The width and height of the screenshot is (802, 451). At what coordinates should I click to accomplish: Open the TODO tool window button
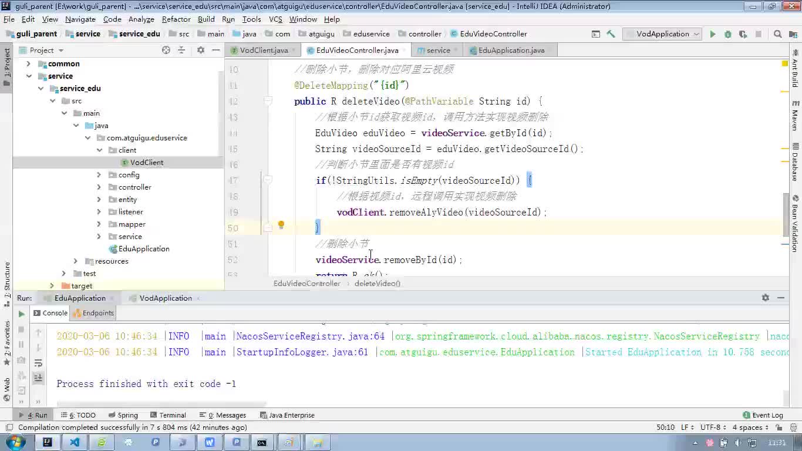click(78, 415)
